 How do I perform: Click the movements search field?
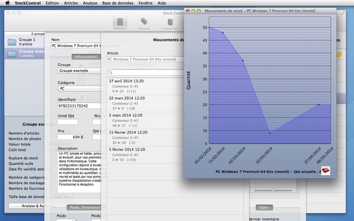(x=146, y=72)
